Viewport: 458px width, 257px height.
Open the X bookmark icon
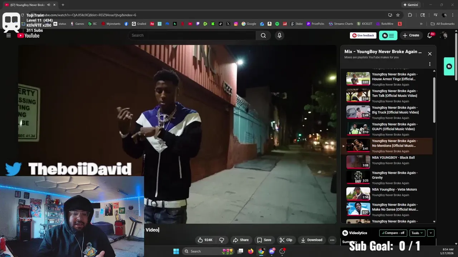click(228, 24)
